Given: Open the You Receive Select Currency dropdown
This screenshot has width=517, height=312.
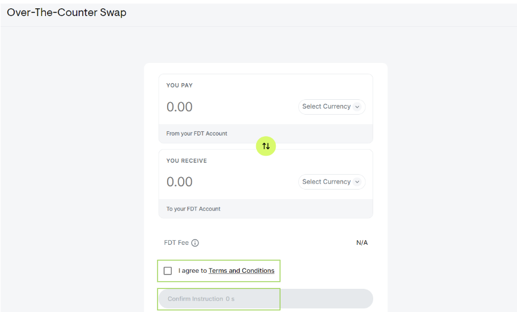Looking at the screenshot, I should click(x=332, y=182).
